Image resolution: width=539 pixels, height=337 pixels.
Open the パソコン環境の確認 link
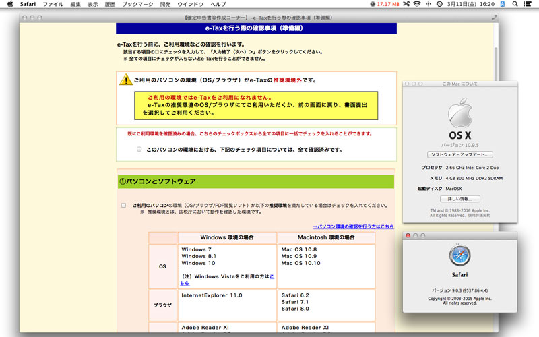(x=353, y=226)
